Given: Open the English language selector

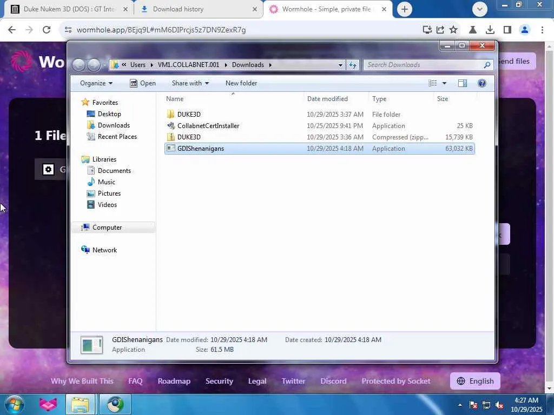Looking at the screenshot, I should coord(475,381).
